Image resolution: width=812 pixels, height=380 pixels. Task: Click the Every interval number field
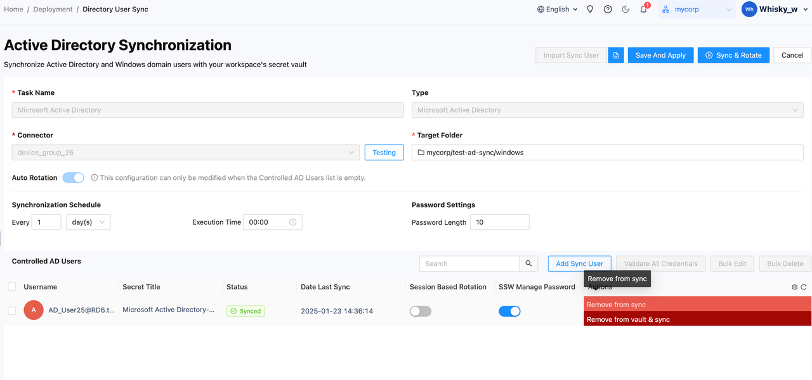click(46, 222)
